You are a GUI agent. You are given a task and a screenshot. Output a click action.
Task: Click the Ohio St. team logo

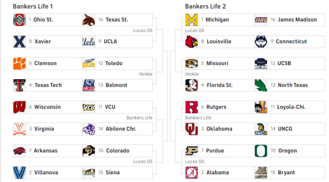point(19,20)
